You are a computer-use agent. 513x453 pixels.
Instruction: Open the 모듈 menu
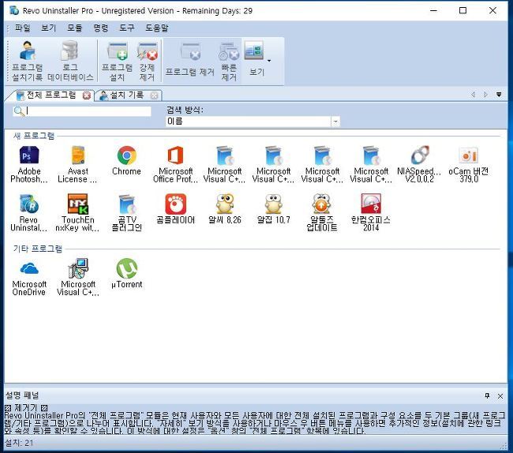click(x=75, y=28)
